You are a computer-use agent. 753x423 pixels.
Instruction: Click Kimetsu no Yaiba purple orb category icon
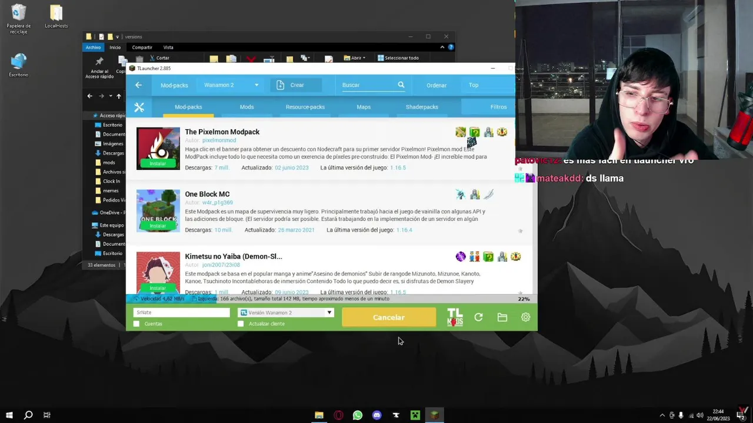(461, 257)
